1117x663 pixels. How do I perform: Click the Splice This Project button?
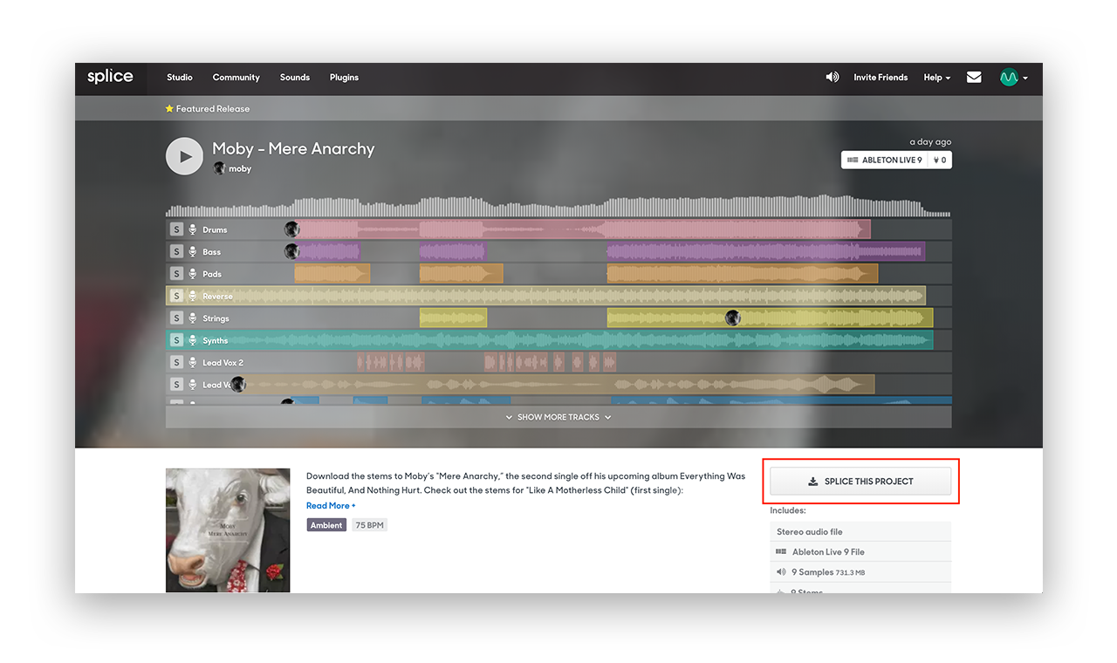coord(860,481)
